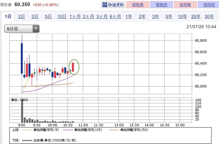This screenshot has width=219, height=144.
Task: Select the 1日 chart tab
Action: click(x=8, y=16)
